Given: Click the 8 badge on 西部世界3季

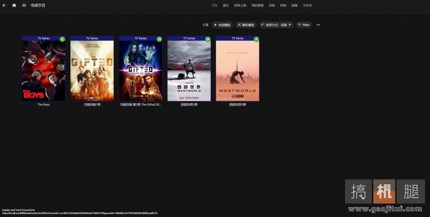Looking at the screenshot, I should pyautogui.click(x=256, y=39).
